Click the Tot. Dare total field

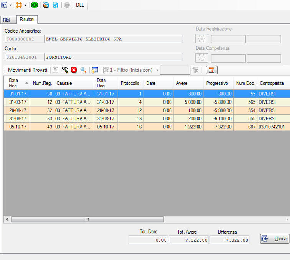click(x=148, y=240)
